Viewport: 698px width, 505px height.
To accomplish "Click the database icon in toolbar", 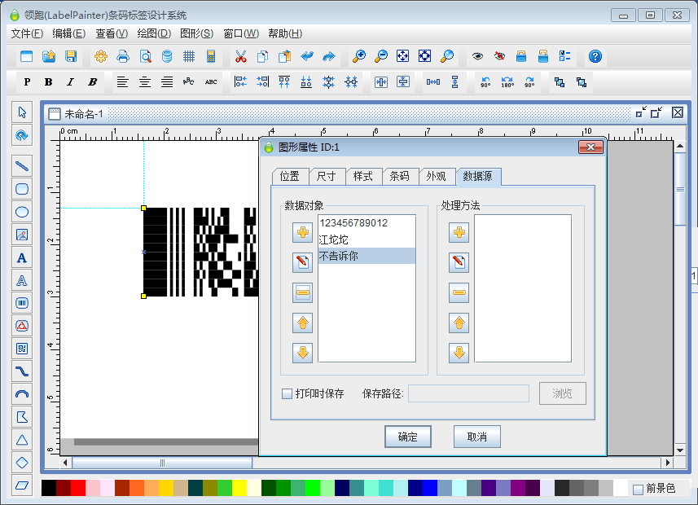I will 167,56.
